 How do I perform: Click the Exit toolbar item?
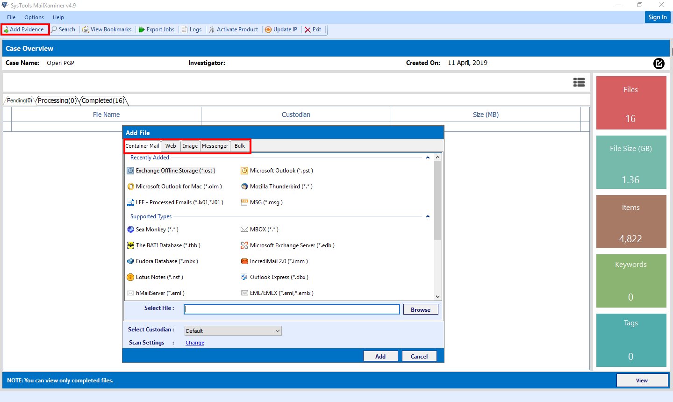(x=313, y=29)
